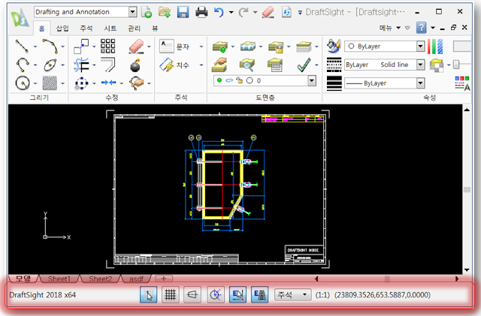Select the Circle tool
This screenshot has height=316, width=481.
click(x=22, y=83)
